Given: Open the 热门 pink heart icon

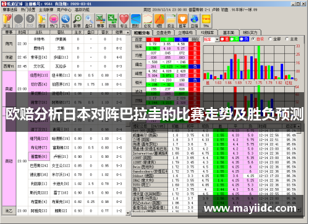Looking at the screenshot, I should [x=54, y=21].
